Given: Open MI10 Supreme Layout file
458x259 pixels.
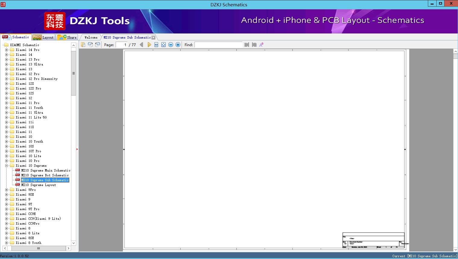Looking at the screenshot, I should [39, 185].
